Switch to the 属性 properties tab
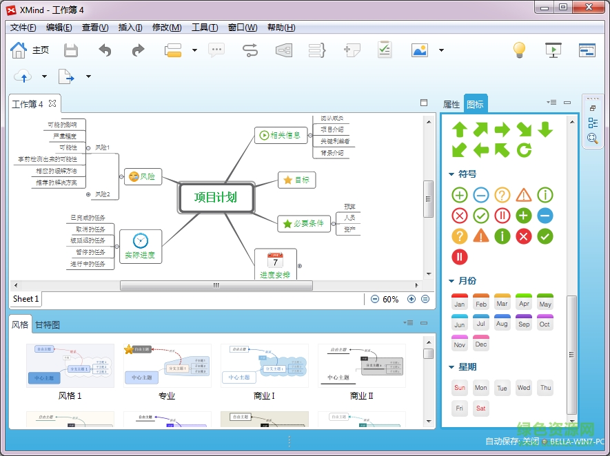Screen dimensions: 610x456 tap(451, 103)
